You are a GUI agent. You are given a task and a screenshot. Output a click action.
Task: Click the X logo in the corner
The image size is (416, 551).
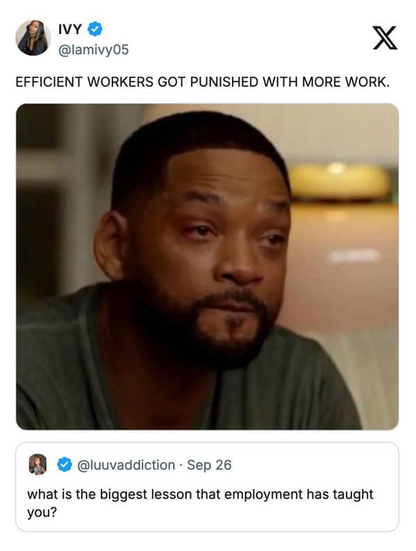385,38
